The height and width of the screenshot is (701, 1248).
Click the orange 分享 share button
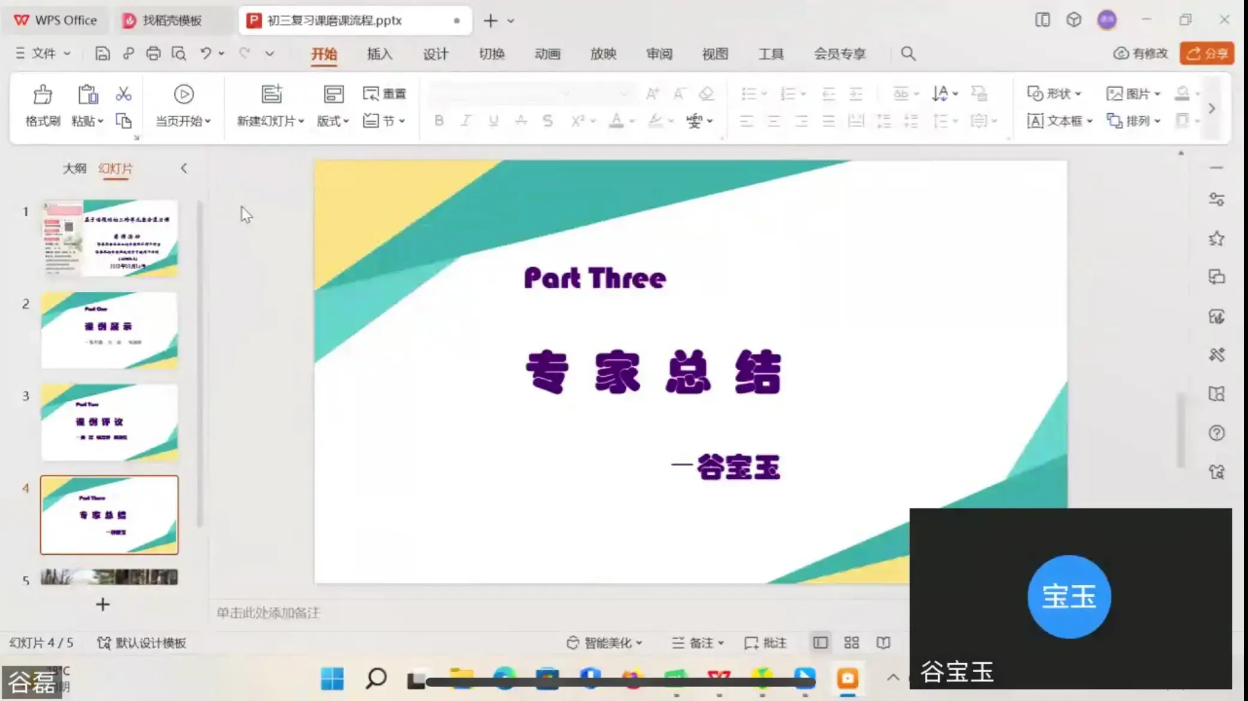[1207, 53]
